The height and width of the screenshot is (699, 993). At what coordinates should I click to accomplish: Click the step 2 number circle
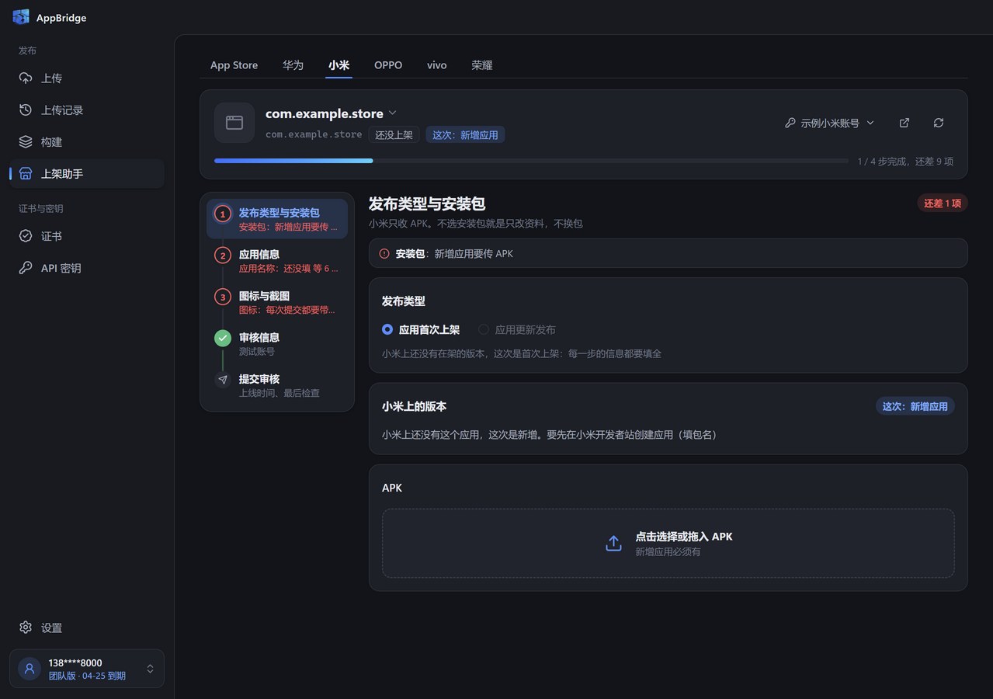(223, 255)
